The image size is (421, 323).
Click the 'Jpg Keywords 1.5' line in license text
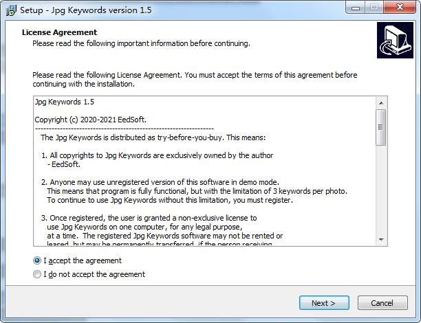coord(65,102)
